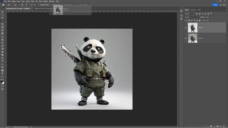Open the Layers panel menu
228x128 pixels.
(227, 10)
